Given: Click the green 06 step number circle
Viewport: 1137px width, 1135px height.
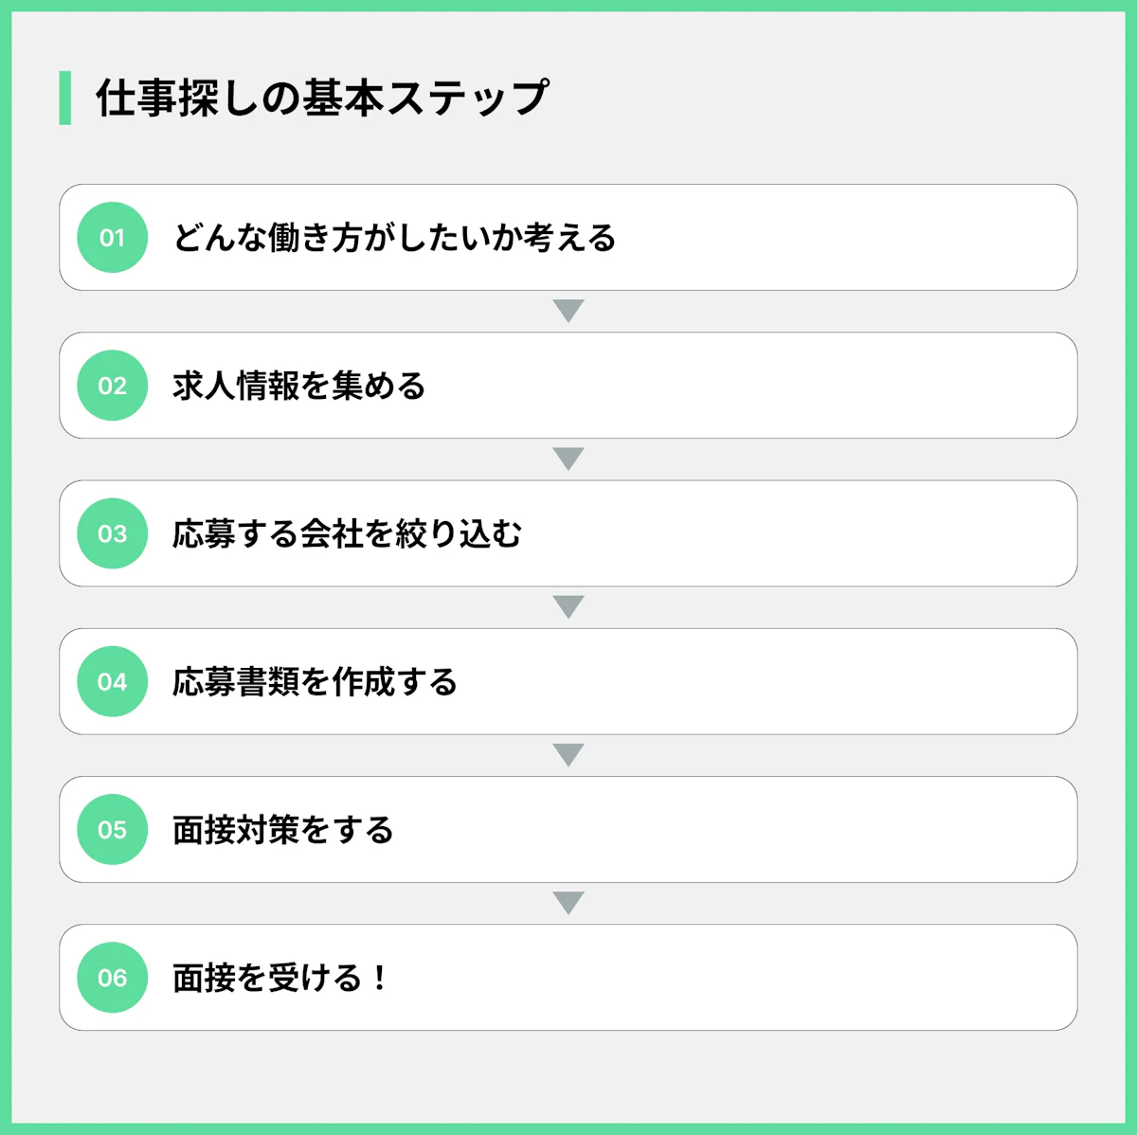Looking at the screenshot, I should point(112,978).
